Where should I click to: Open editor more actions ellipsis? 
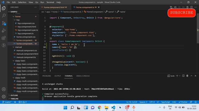[x=196, y=7]
